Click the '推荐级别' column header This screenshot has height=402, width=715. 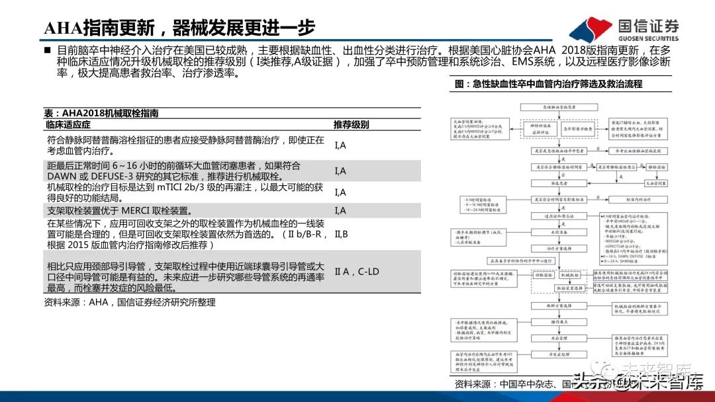tap(351, 124)
